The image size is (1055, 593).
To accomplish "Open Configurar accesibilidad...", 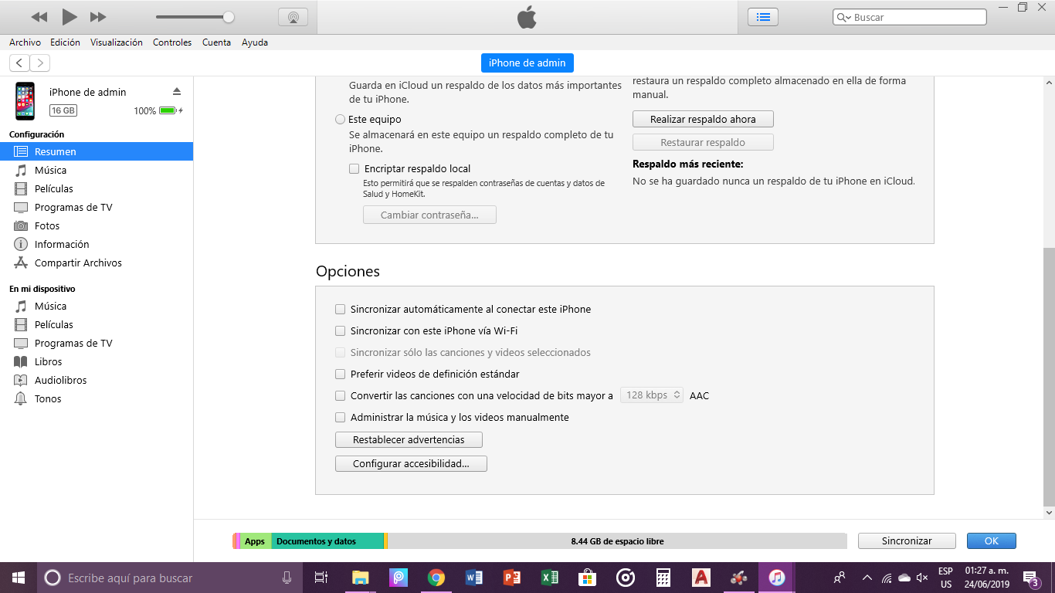I will click(x=411, y=464).
